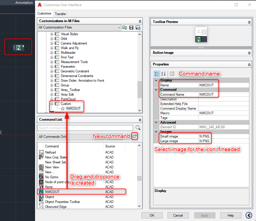Click the Apply button
This screenshot has width=256, height=221.
[205, 215]
